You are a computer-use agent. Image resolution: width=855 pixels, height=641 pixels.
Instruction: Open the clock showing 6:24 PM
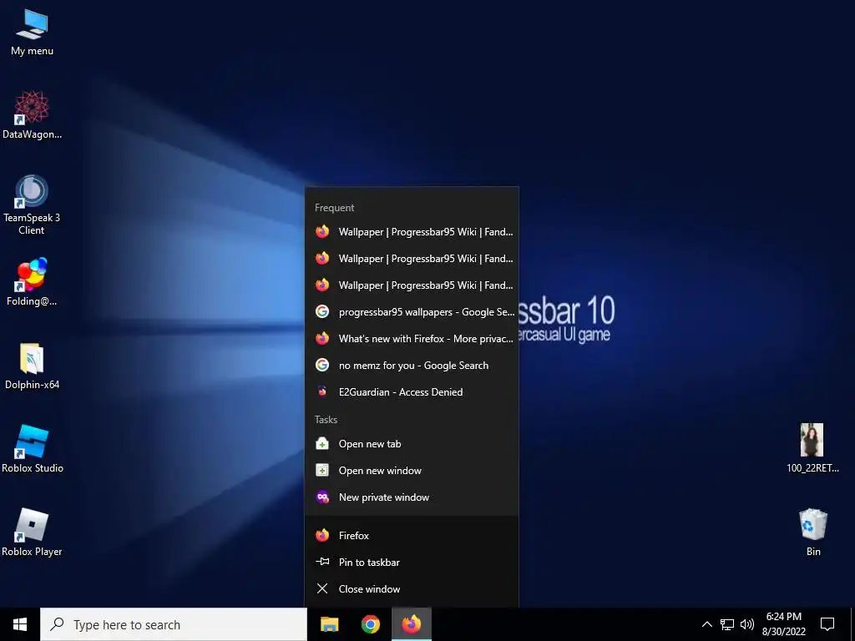tap(783, 624)
